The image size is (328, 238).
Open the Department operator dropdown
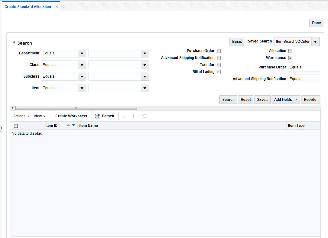point(82,53)
